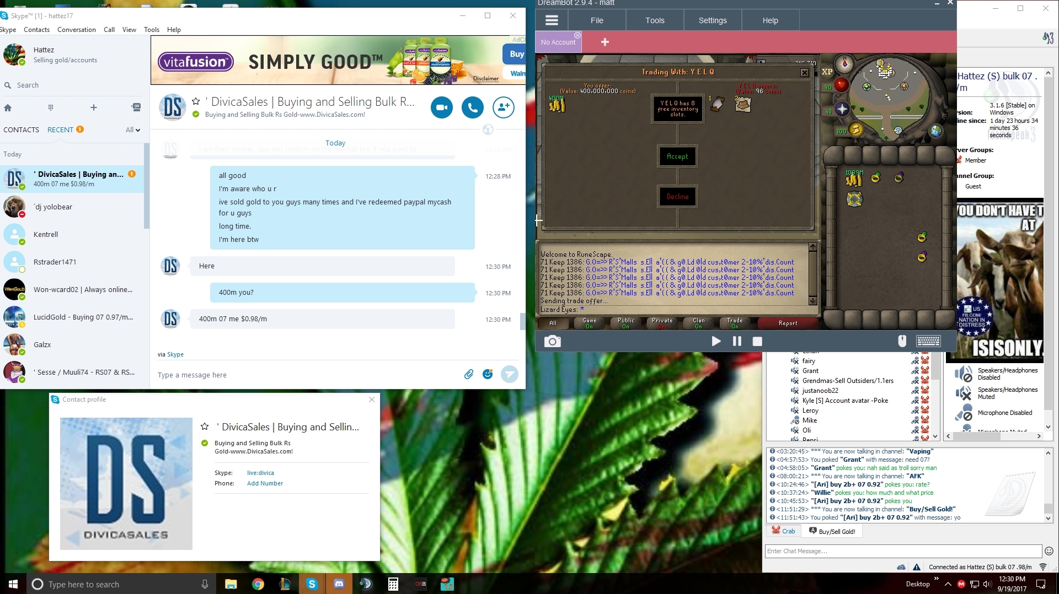Show hidden system tray icons
The width and height of the screenshot is (1059, 594).
(x=948, y=584)
